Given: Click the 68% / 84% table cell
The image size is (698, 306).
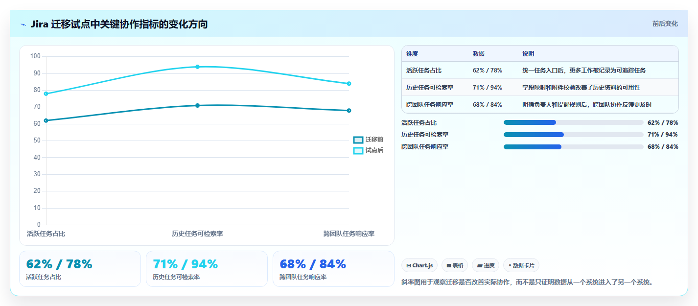Looking at the screenshot, I should tap(488, 105).
